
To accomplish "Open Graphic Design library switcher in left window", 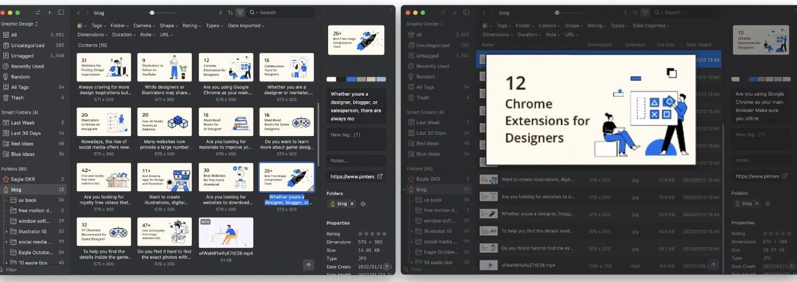I will point(19,24).
